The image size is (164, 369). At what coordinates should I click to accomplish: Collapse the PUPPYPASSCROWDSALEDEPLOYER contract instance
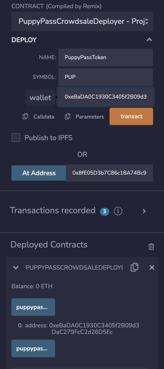click(x=16, y=267)
